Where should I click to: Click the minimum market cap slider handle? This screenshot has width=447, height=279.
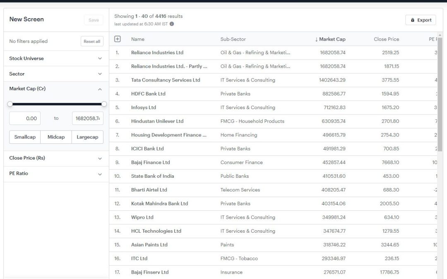coord(10,104)
